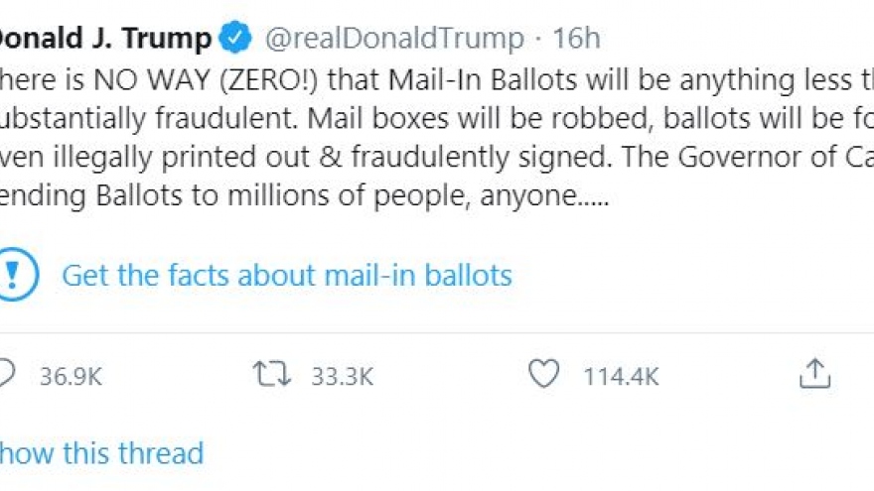Image resolution: width=874 pixels, height=491 pixels.
Task: Click the blue verified badge icon
Action: [x=235, y=39]
